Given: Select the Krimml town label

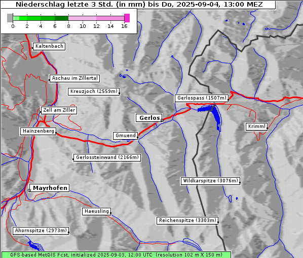Looking at the screenshot, I should pos(256,126).
